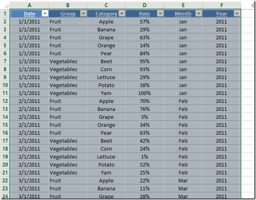This screenshot has height=200, width=256.
Task: Click the Category header cell text
Action: tap(106, 14)
